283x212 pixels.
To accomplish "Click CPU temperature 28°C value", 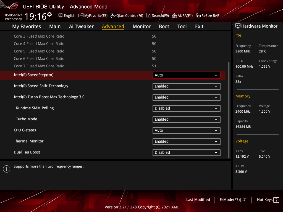I will click(x=263, y=51).
